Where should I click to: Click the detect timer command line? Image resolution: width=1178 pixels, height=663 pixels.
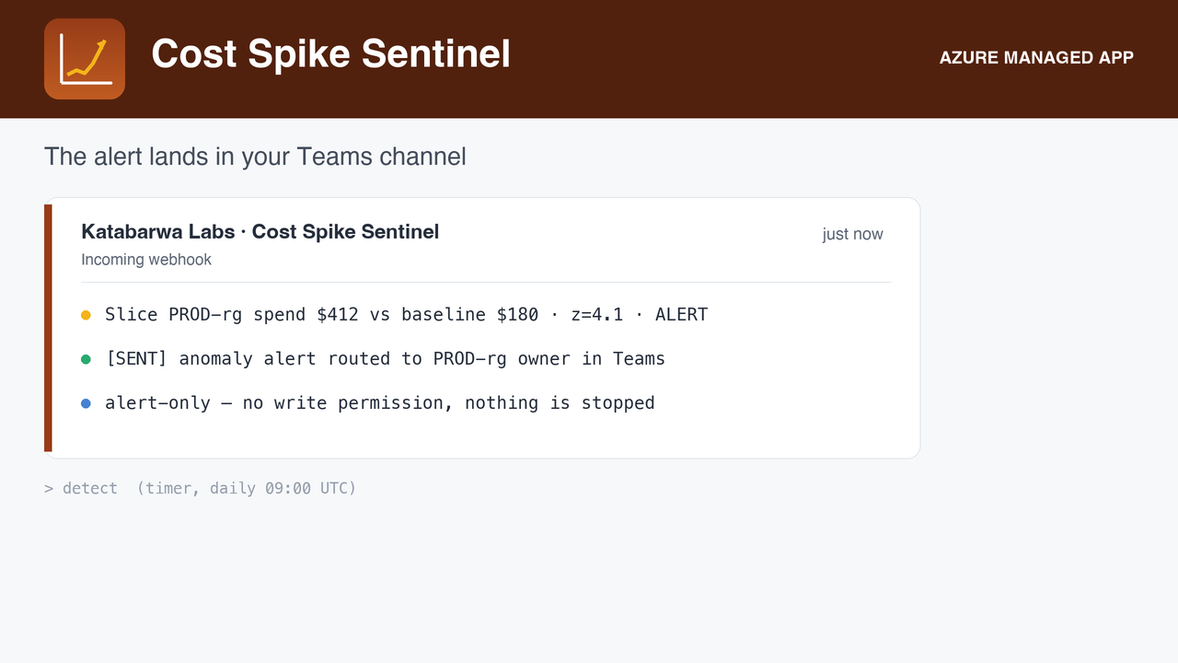pyautogui.click(x=201, y=488)
